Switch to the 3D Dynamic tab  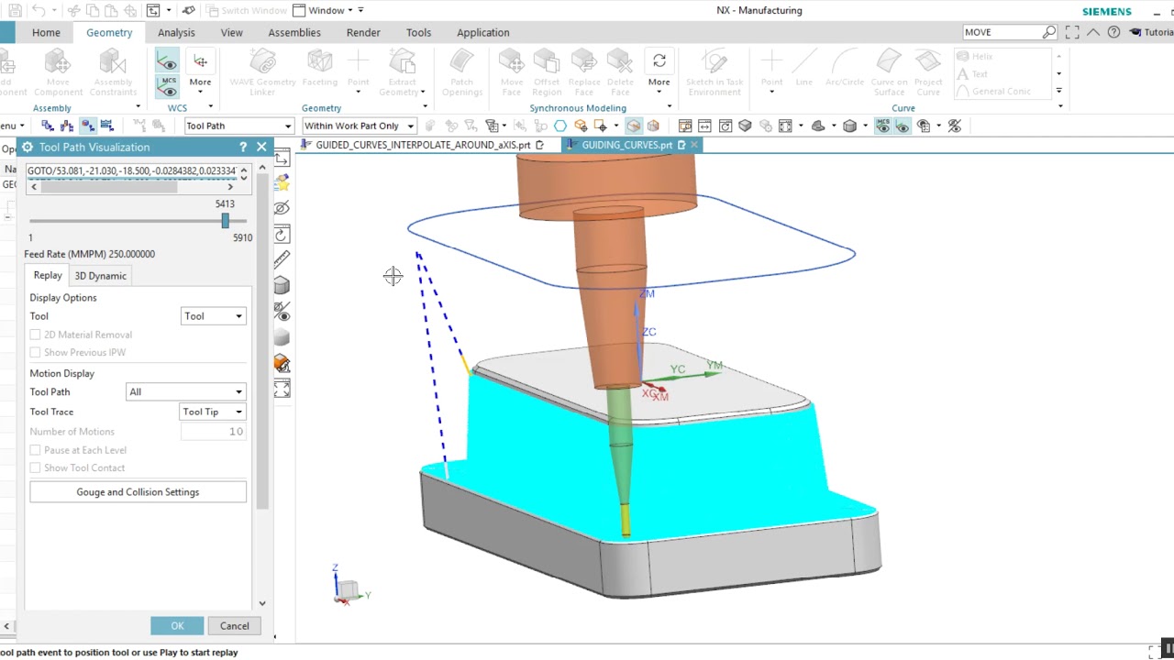(x=101, y=276)
